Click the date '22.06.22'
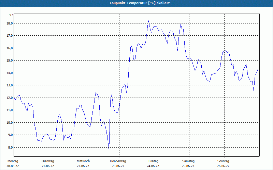The image size is (273, 170). [x=83, y=166]
